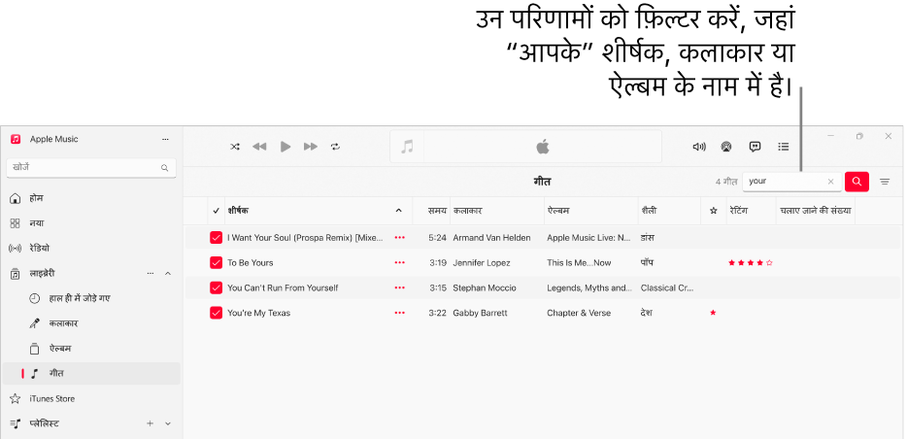Uncheck You Can't Run From Yourself checkbox
The image size is (907, 439).
(x=216, y=287)
